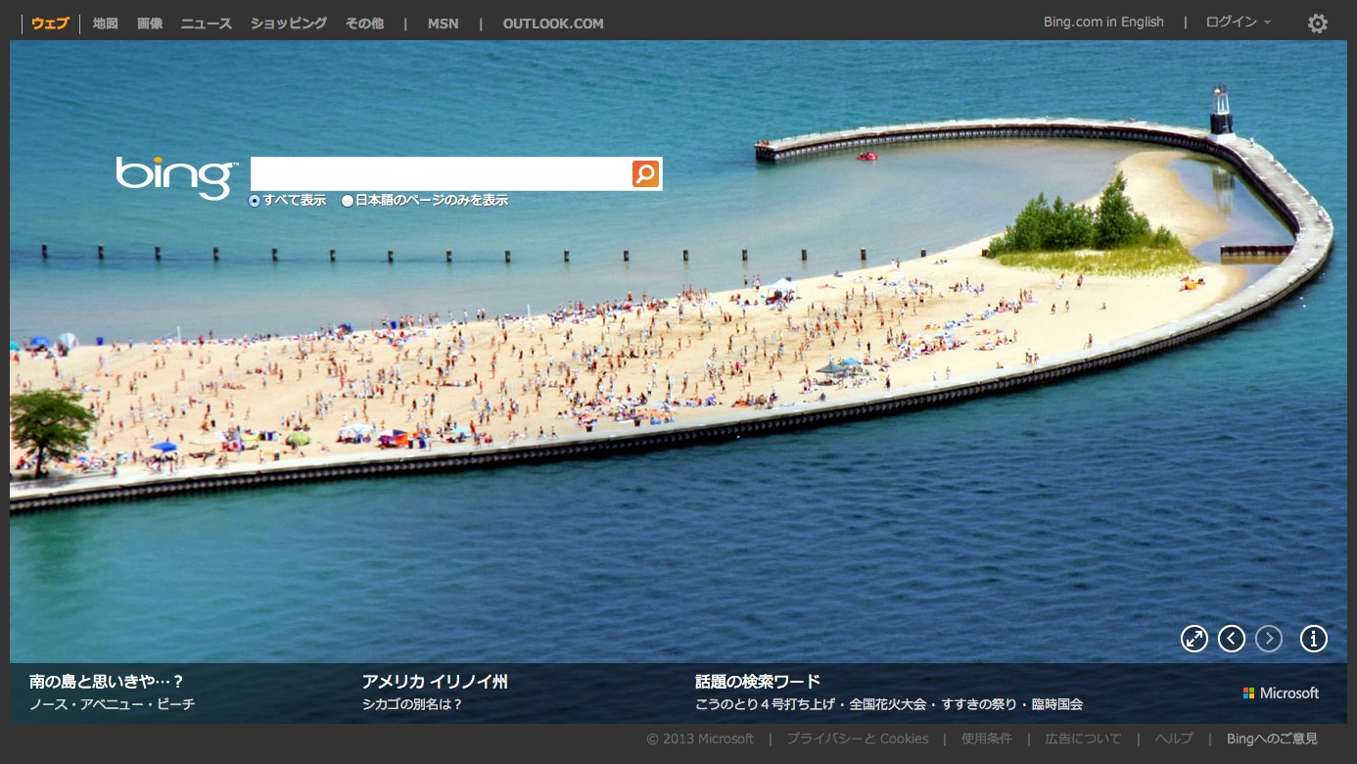Open the OUTLOOK.COM link
1357x764 pixels.
click(553, 24)
